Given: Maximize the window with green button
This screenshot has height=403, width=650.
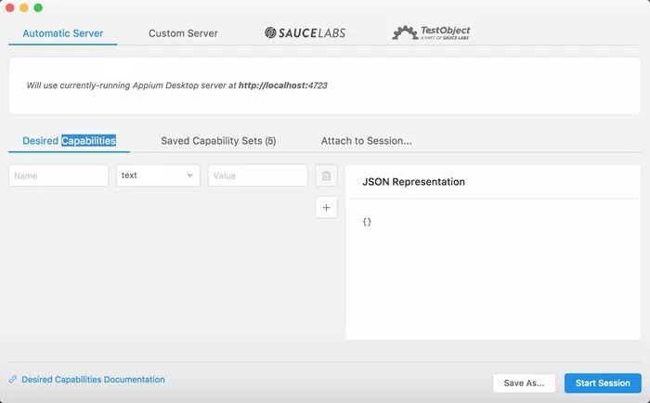Looking at the screenshot, I should click(x=38, y=7).
